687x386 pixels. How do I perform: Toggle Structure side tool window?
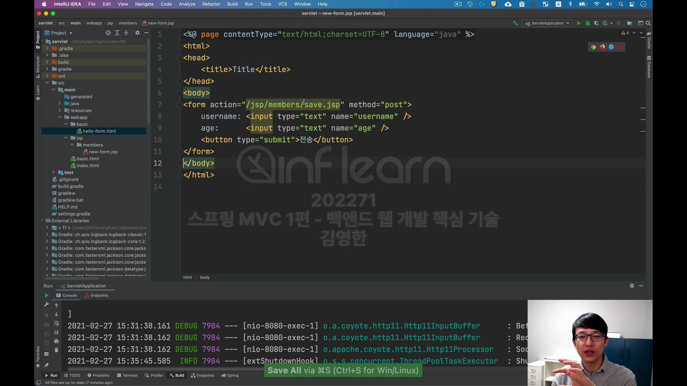tap(38, 67)
